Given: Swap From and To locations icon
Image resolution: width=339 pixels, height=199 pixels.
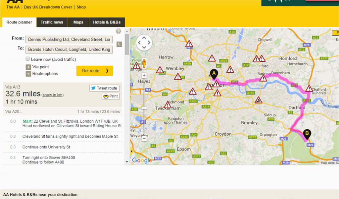Looking at the screenshot, I should pos(119,44).
